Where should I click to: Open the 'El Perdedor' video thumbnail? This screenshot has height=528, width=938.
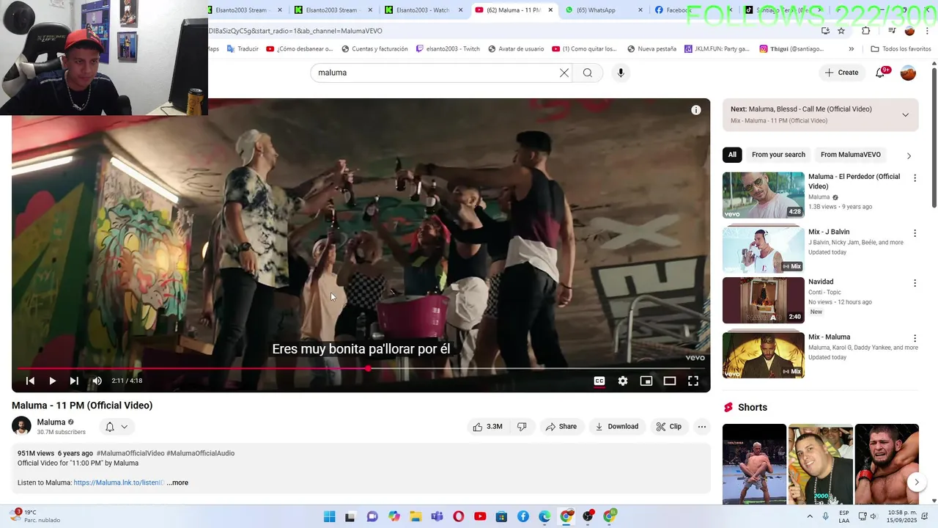coord(764,195)
